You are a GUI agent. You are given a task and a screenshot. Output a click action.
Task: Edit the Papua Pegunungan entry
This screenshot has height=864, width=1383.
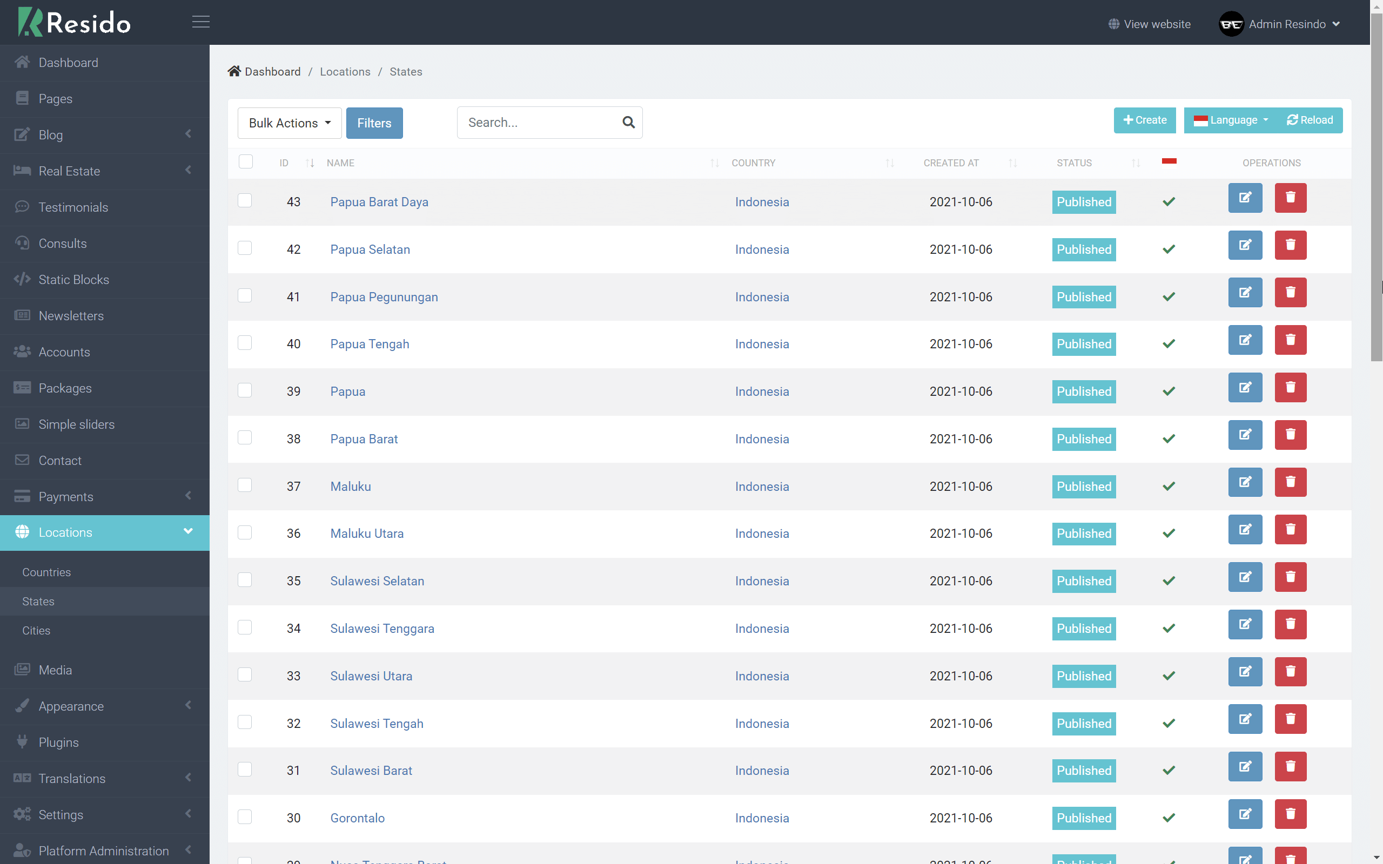coord(1245,293)
